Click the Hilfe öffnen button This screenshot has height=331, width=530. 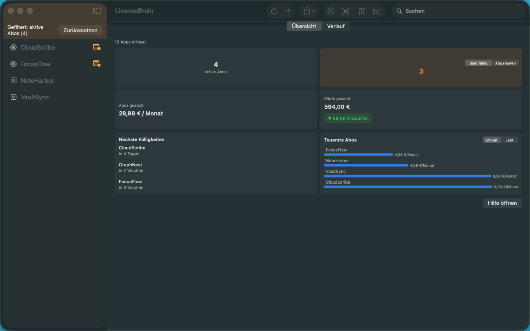(502, 203)
